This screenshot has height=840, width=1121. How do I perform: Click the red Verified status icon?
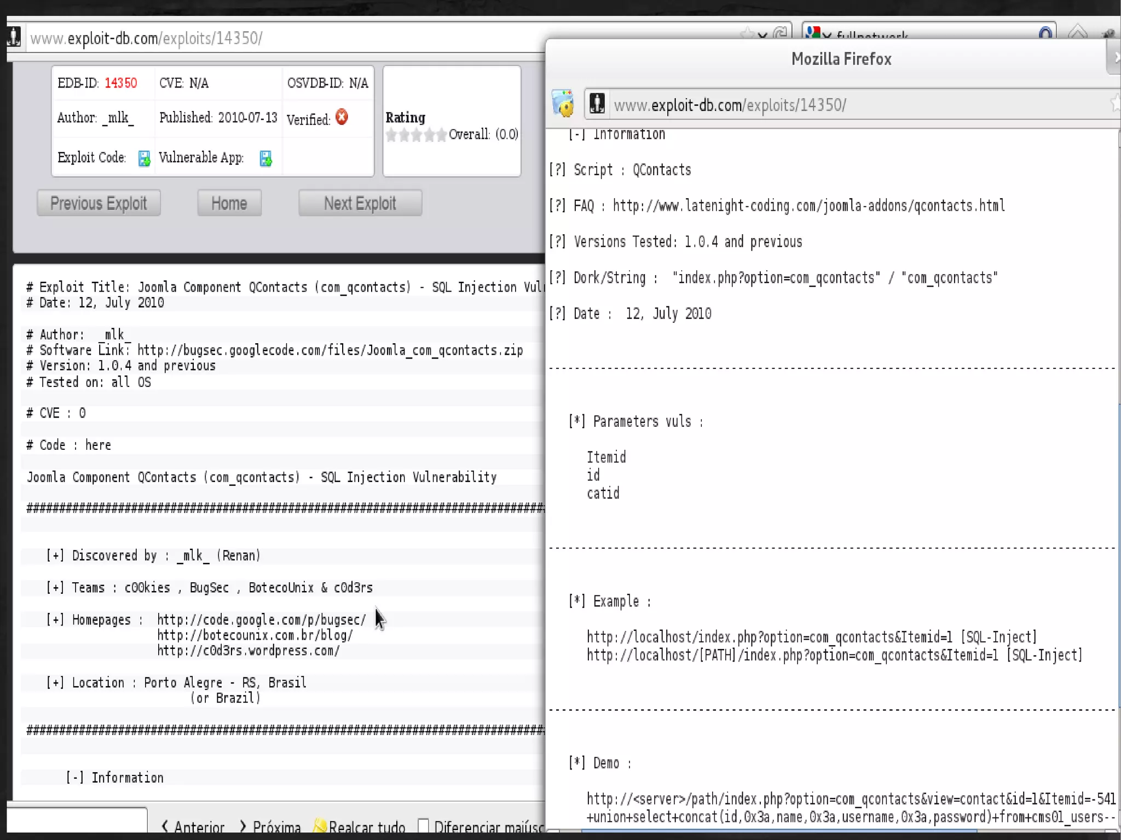[342, 117]
